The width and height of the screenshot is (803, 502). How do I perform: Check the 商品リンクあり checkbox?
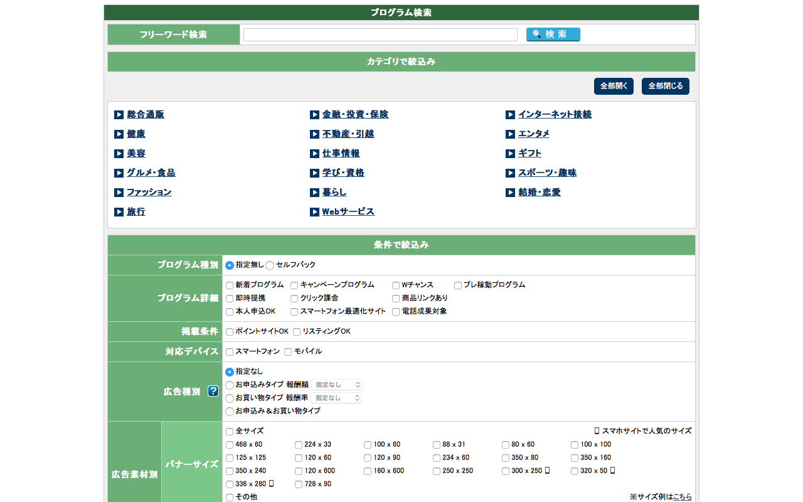396,299
